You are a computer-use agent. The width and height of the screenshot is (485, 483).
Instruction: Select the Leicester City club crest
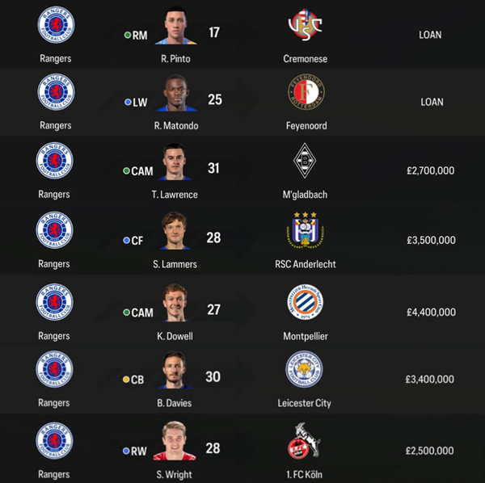[305, 371]
